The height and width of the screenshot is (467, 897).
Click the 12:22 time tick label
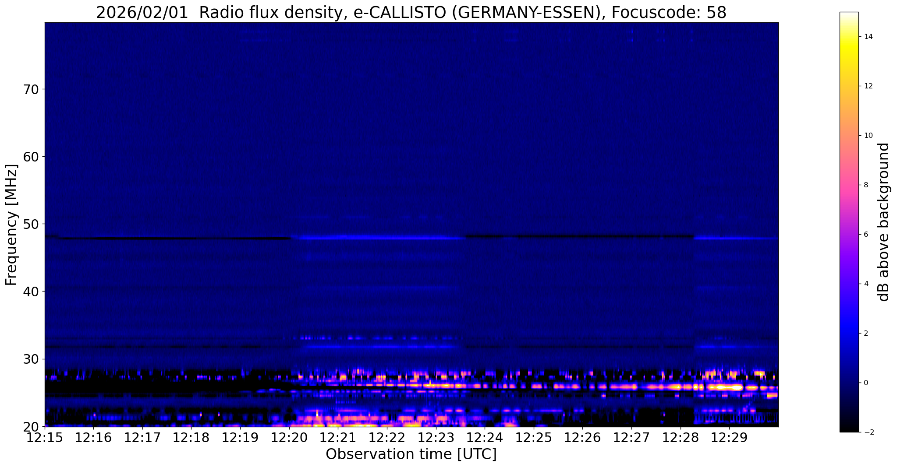tap(387, 437)
